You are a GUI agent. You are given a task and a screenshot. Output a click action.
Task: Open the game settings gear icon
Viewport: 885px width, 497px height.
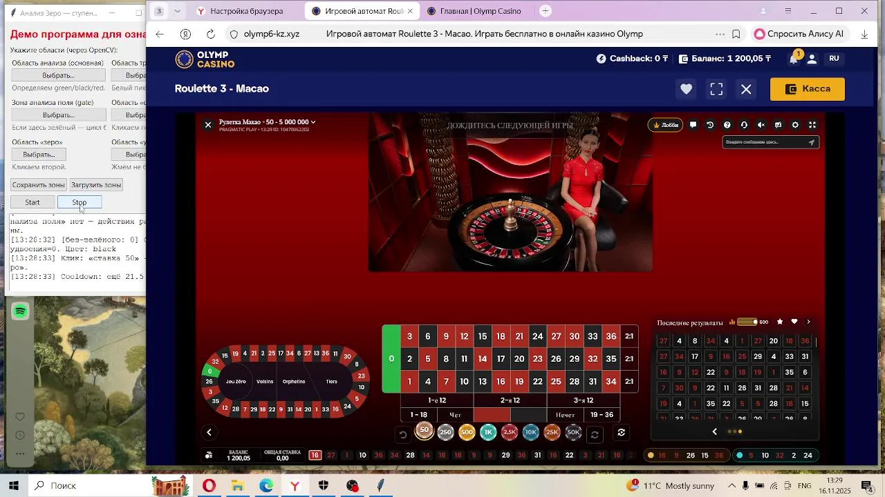pyautogui.click(x=795, y=125)
